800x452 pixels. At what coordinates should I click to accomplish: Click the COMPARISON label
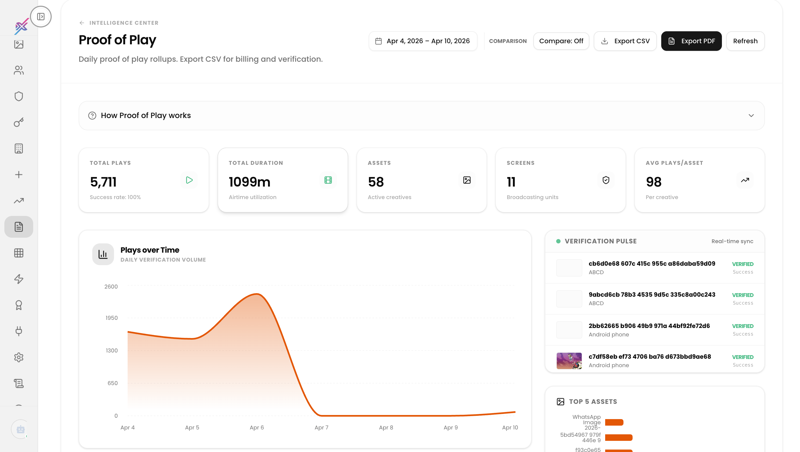pyautogui.click(x=508, y=41)
